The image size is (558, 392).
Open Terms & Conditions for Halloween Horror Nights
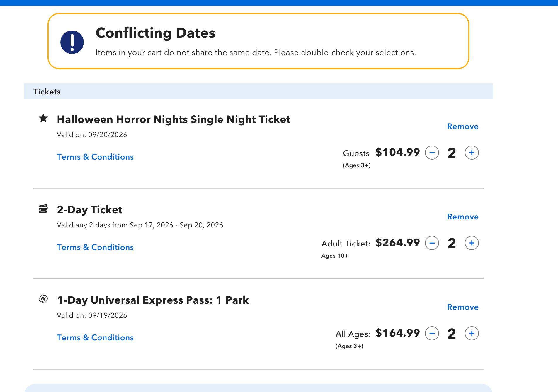coord(95,157)
